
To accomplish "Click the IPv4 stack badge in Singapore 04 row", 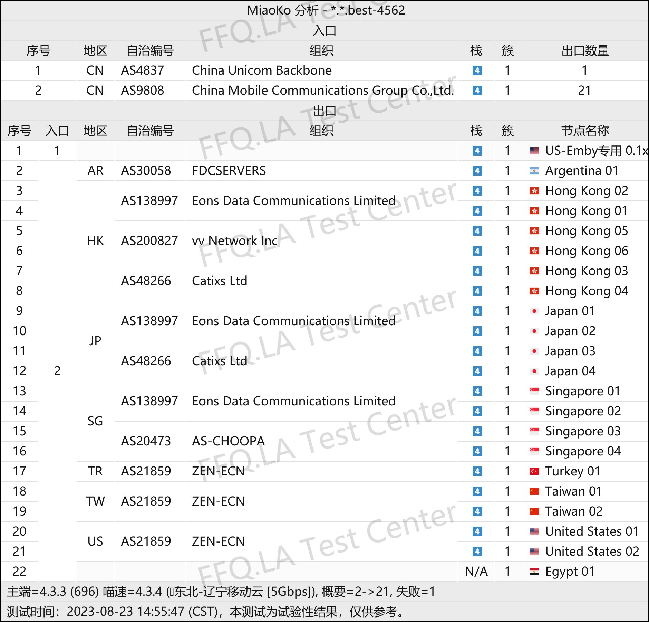I will point(477,451).
